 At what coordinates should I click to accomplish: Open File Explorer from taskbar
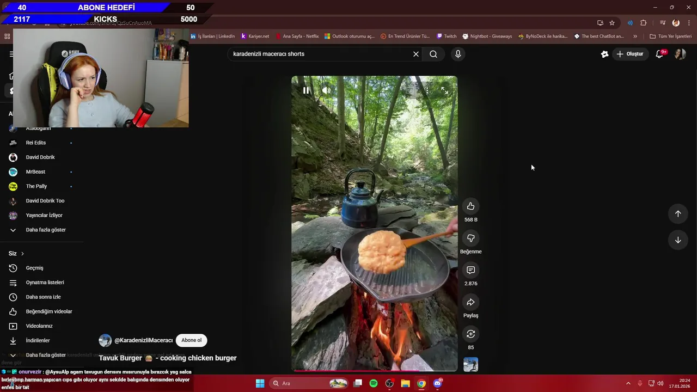click(x=405, y=383)
